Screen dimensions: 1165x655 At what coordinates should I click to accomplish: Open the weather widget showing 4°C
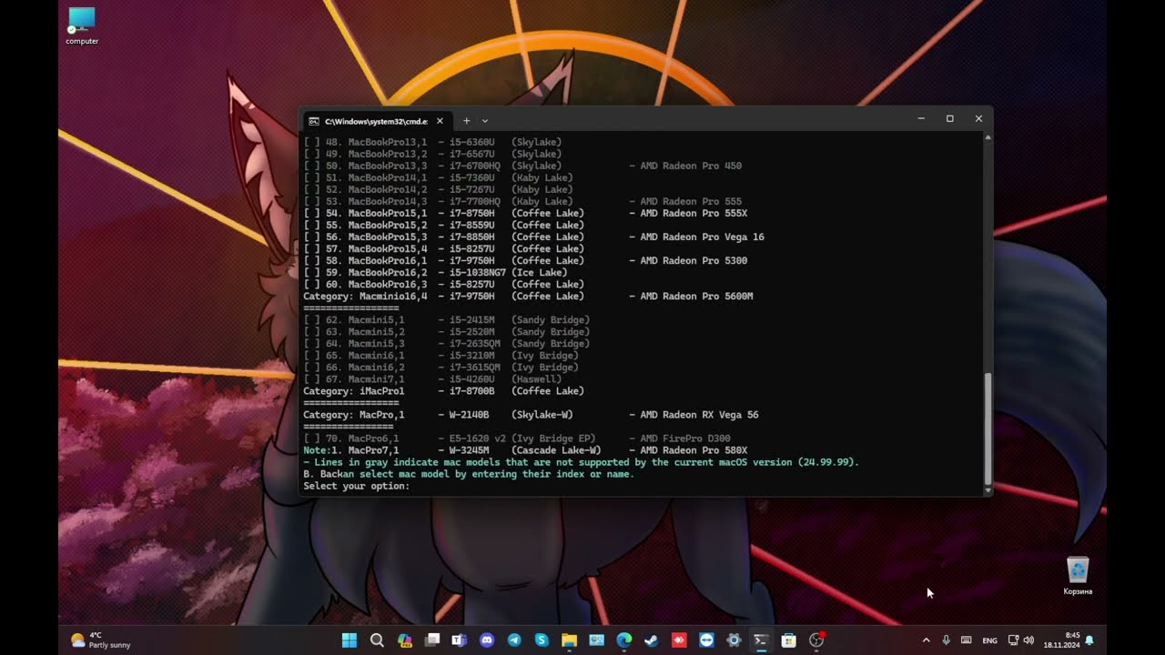coord(101,640)
